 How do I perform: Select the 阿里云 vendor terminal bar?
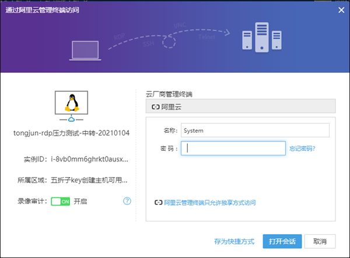(240, 107)
